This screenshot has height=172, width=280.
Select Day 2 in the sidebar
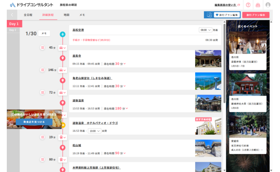[x=13, y=30]
